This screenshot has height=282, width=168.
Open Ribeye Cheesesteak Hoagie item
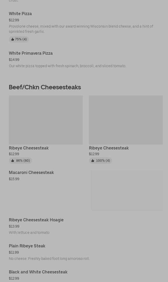tap(86, 226)
